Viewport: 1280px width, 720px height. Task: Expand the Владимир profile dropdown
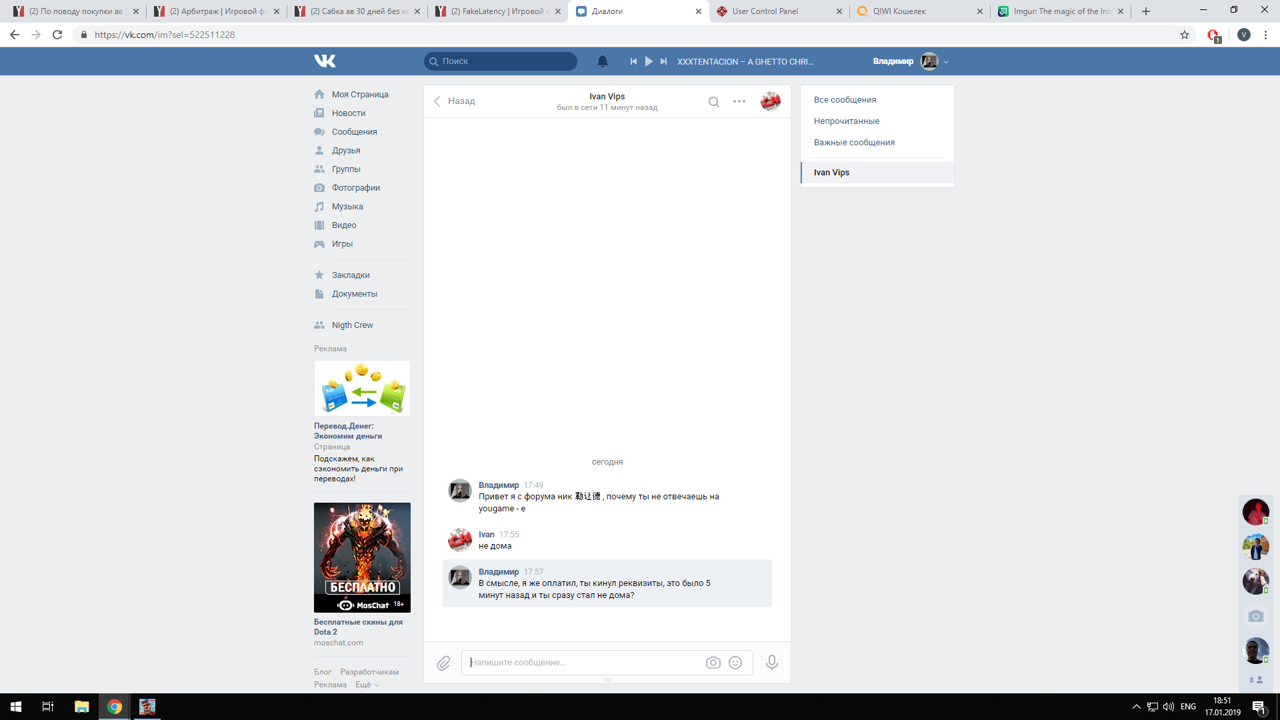point(946,62)
